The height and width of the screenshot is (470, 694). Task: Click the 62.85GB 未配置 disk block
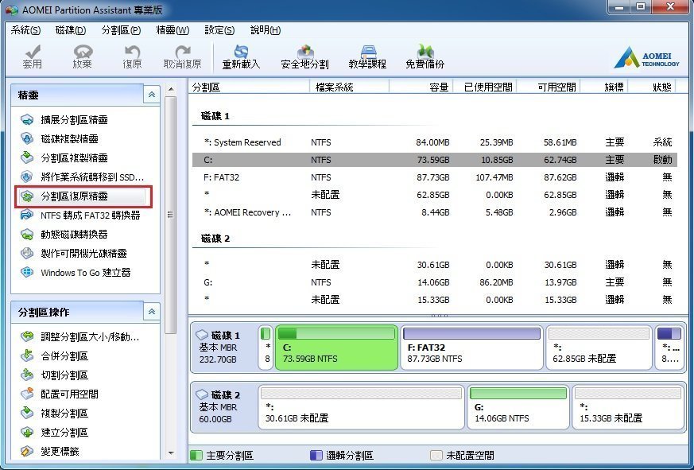point(599,348)
